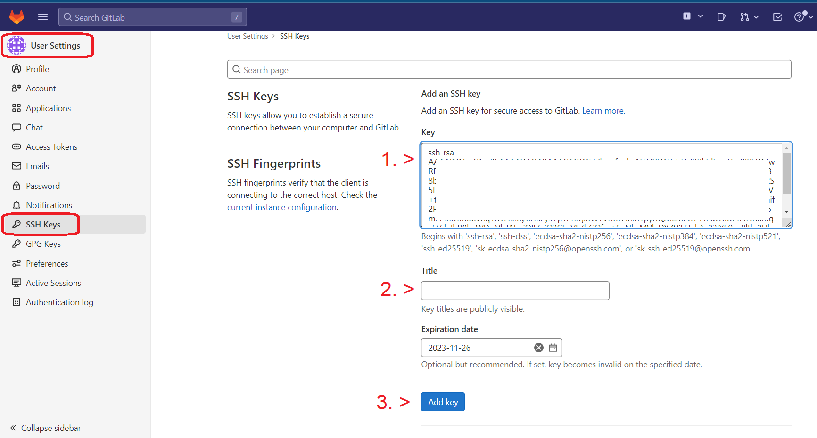Open the hamburger navigation menu

[43, 17]
